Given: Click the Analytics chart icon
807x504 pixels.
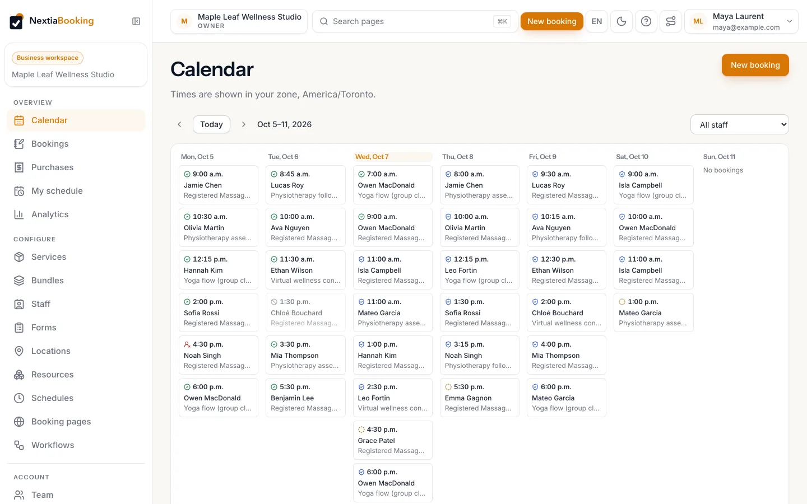Looking at the screenshot, I should point(19,214).
